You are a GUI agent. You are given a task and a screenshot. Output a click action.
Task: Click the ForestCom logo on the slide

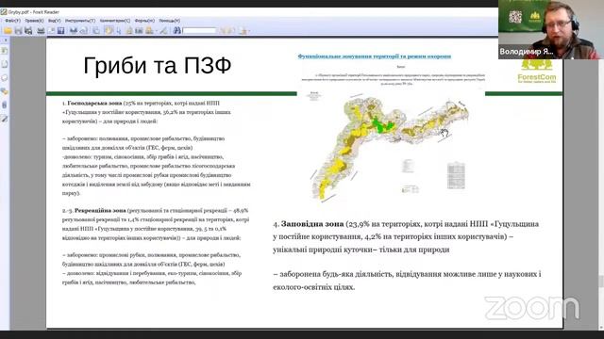tap(537, 72)
